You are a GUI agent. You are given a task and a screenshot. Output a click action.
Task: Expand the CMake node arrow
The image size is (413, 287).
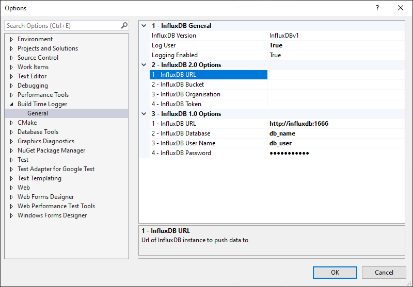coord(11,123)
